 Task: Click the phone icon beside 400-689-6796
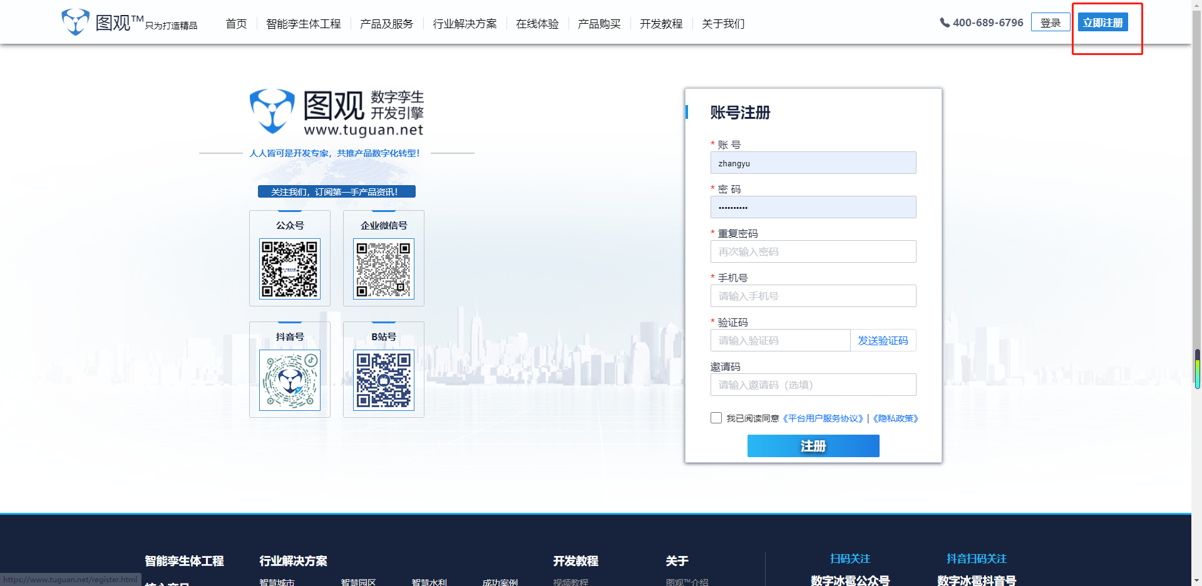945,23
